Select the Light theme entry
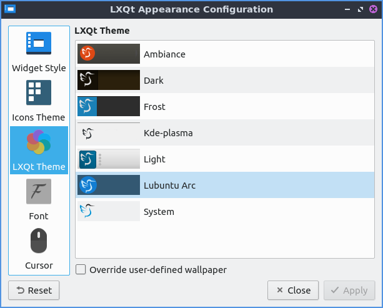 pos(154,159)
